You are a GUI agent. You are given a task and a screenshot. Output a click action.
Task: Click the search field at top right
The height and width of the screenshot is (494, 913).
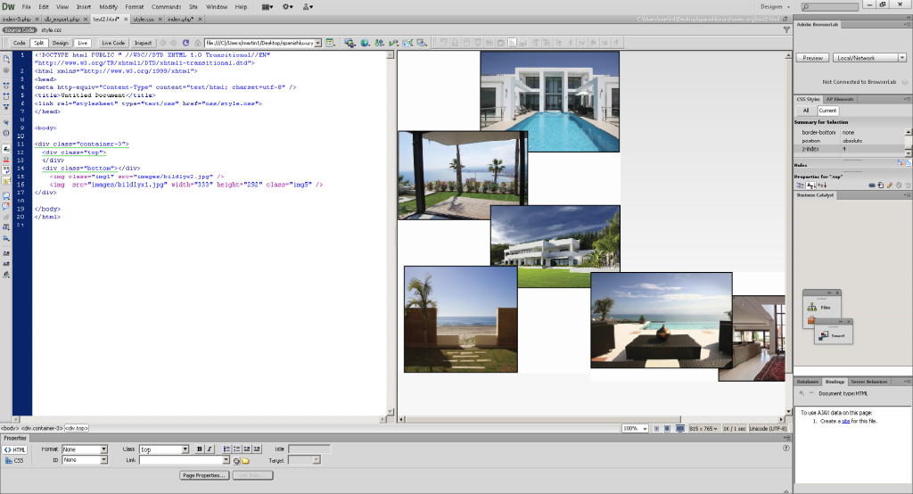(x=829, y=7)
